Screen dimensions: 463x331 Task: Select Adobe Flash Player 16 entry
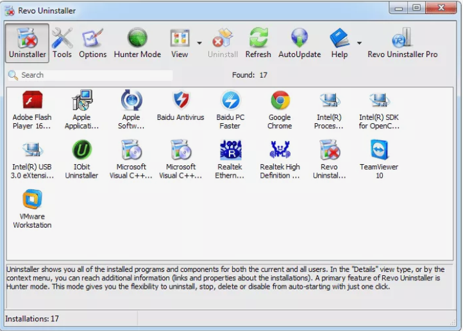pyautogui.click(x=32, y=110)
